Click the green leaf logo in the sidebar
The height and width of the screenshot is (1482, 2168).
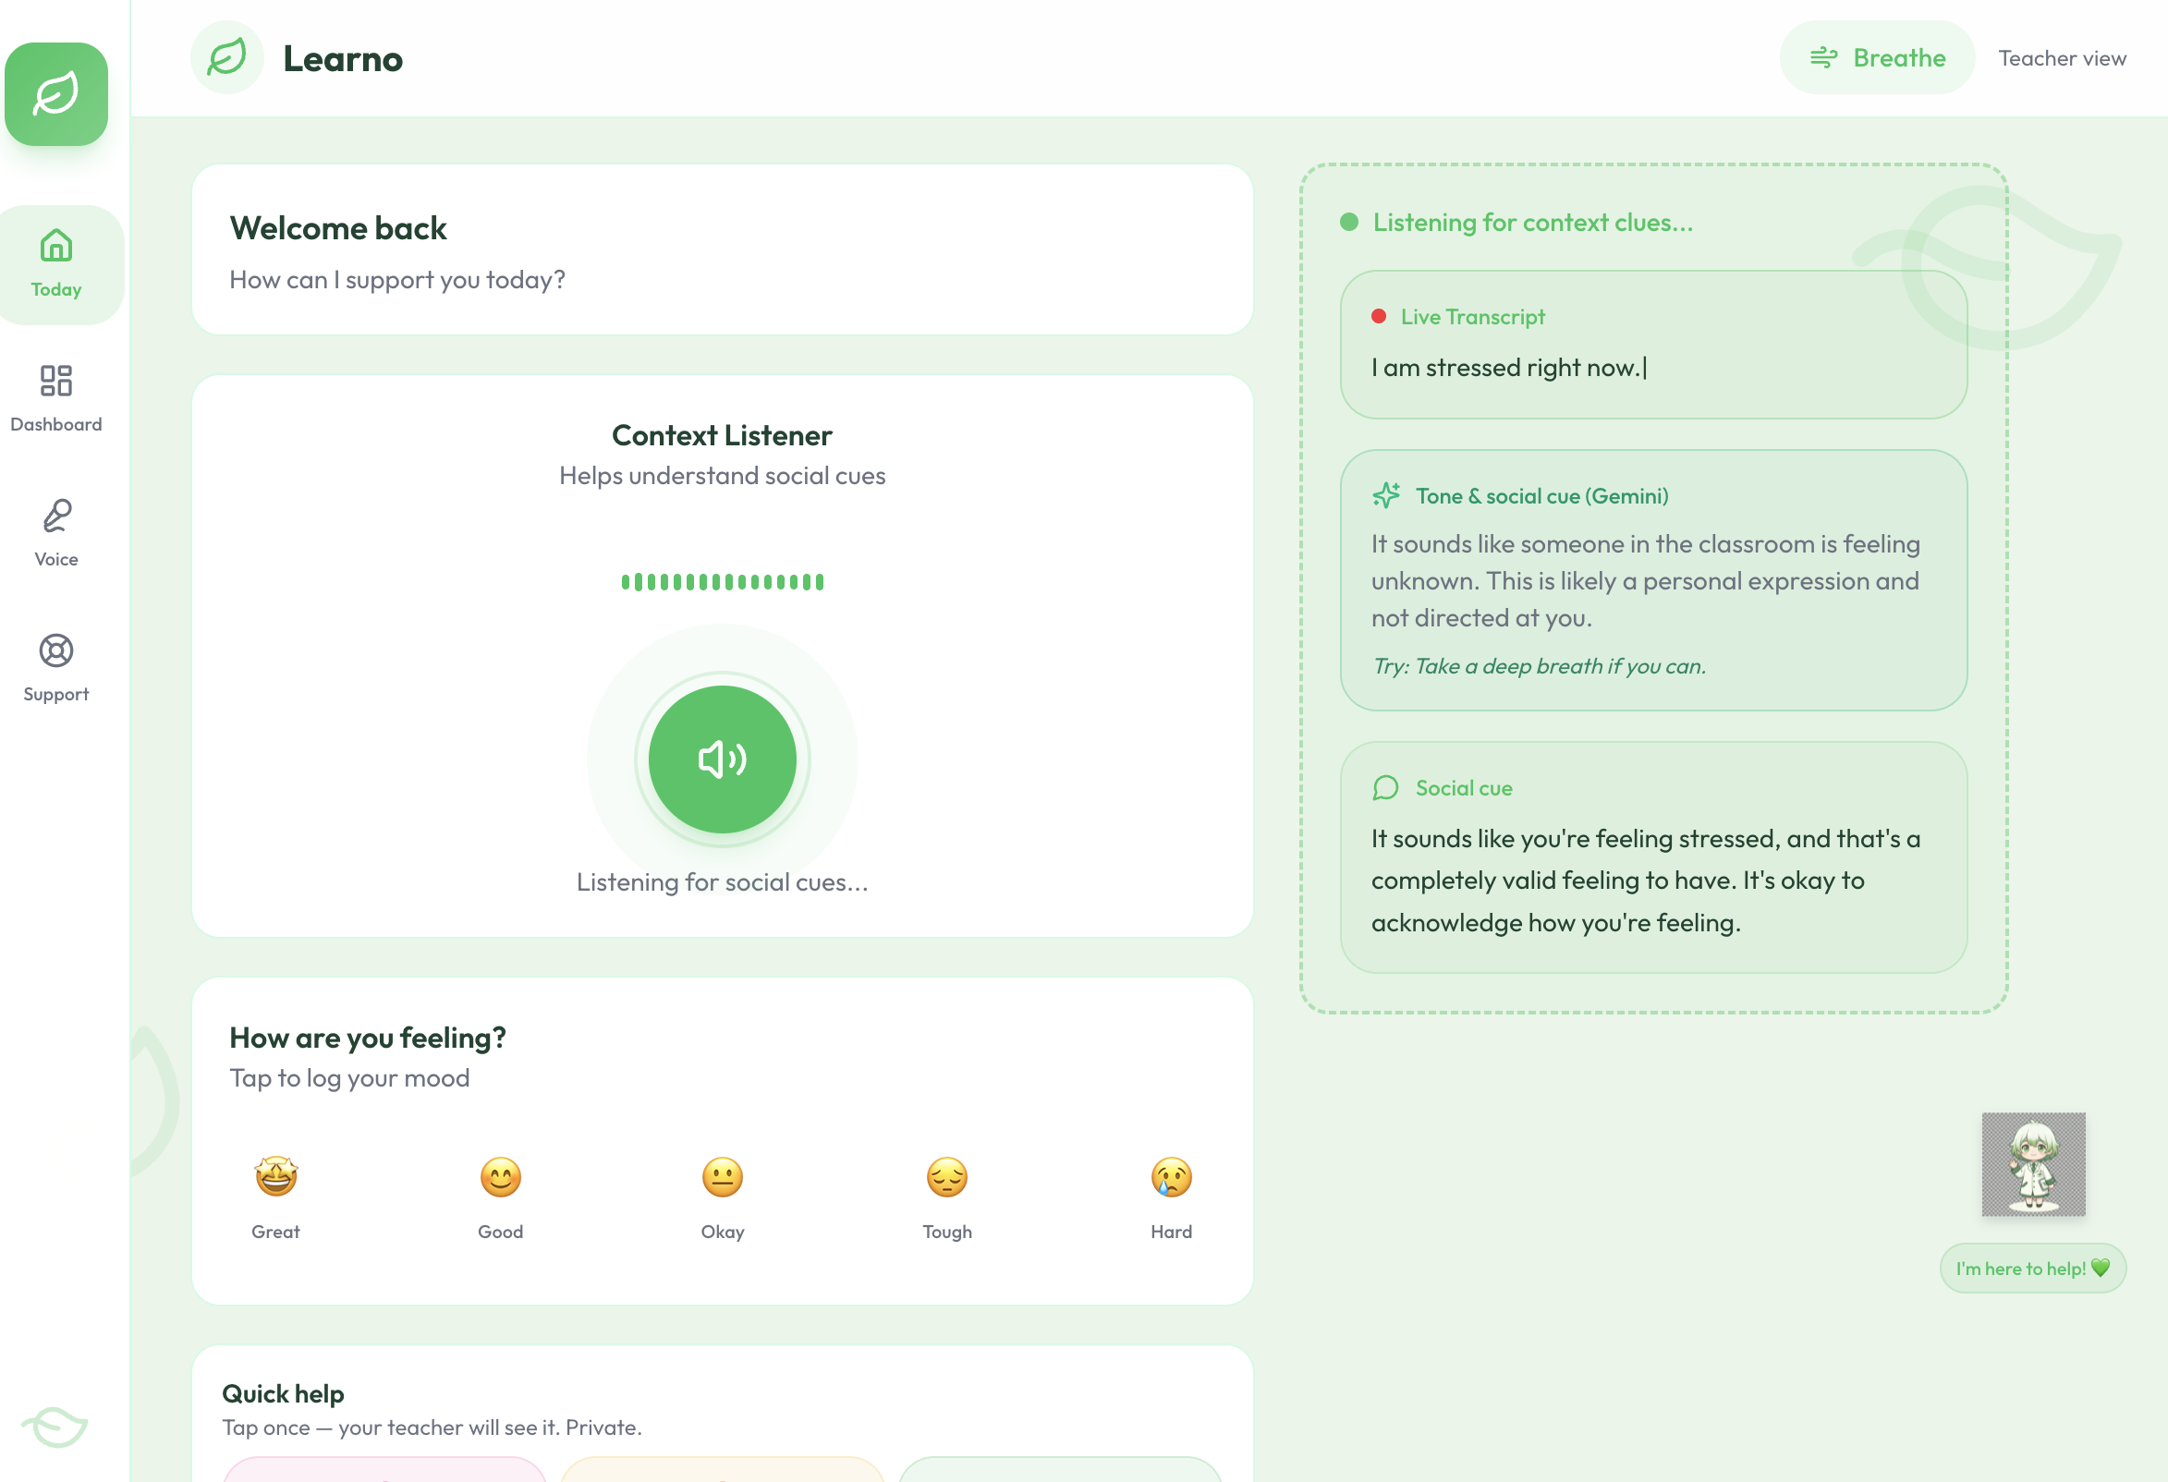tap(56, 94)
